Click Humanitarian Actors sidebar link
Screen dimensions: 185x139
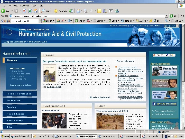21,85
